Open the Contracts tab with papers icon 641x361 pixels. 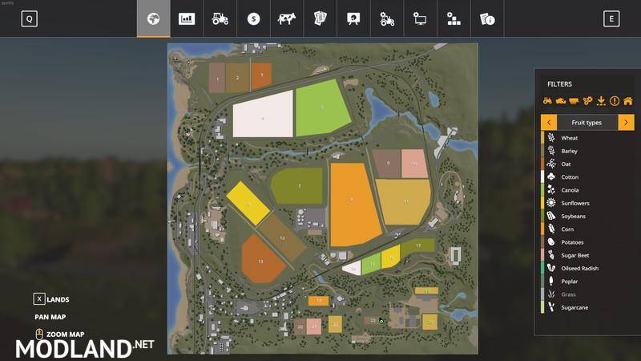coord(320,18)
